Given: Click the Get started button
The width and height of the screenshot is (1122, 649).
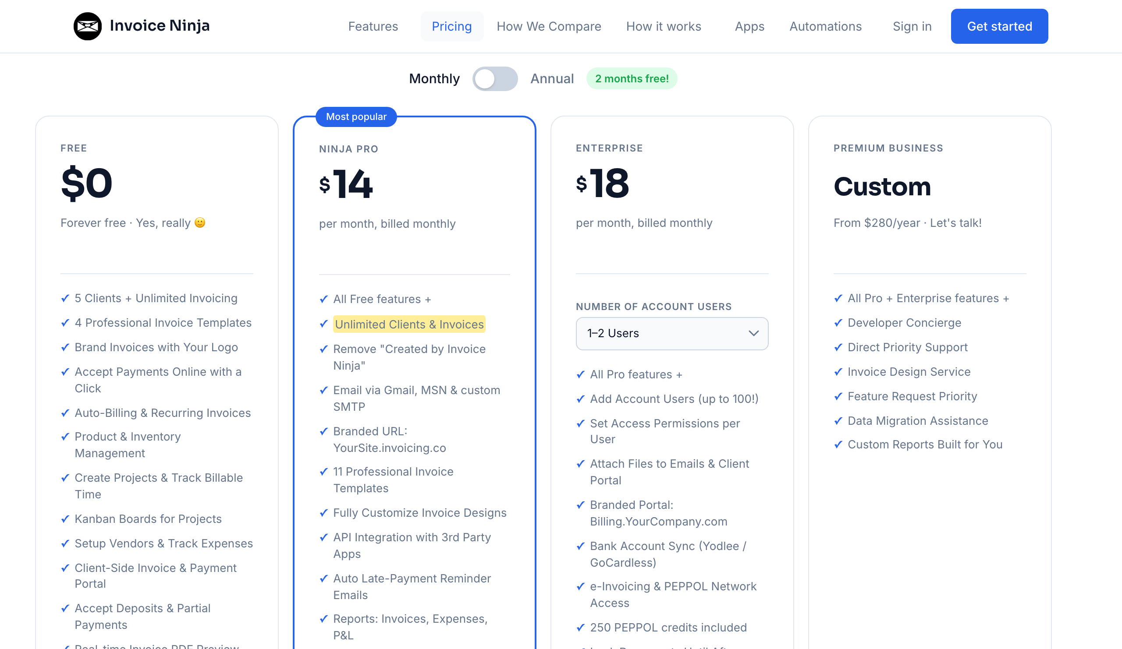Looking at the screenshot, I should [x=999, y=26].
